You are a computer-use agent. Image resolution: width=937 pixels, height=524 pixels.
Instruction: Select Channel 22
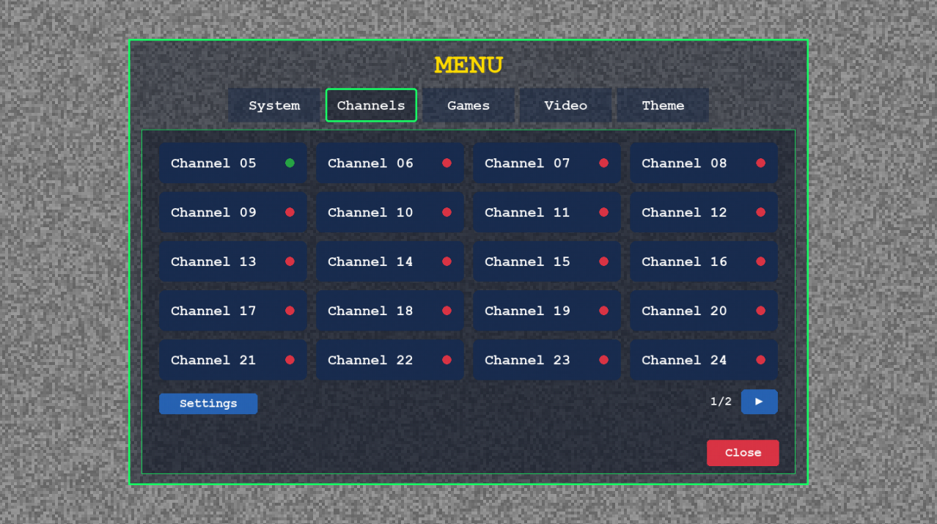390,360
